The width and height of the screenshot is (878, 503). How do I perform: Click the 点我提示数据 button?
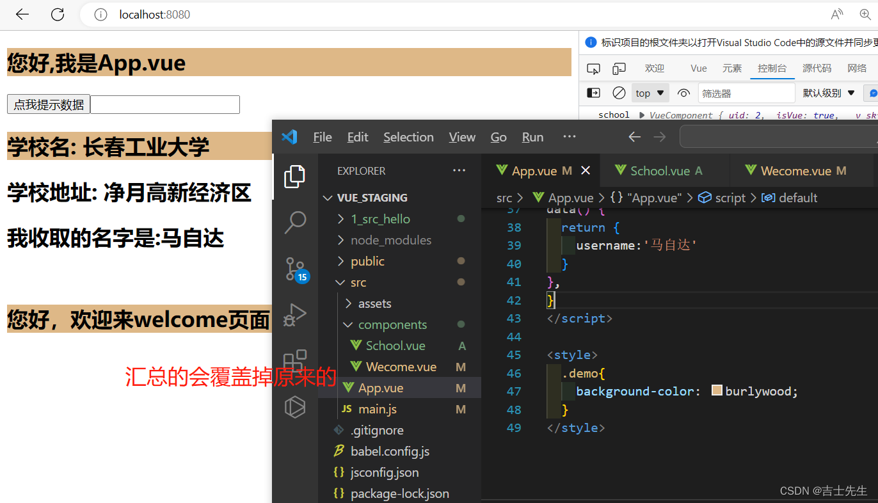click(x=49, y=104)
